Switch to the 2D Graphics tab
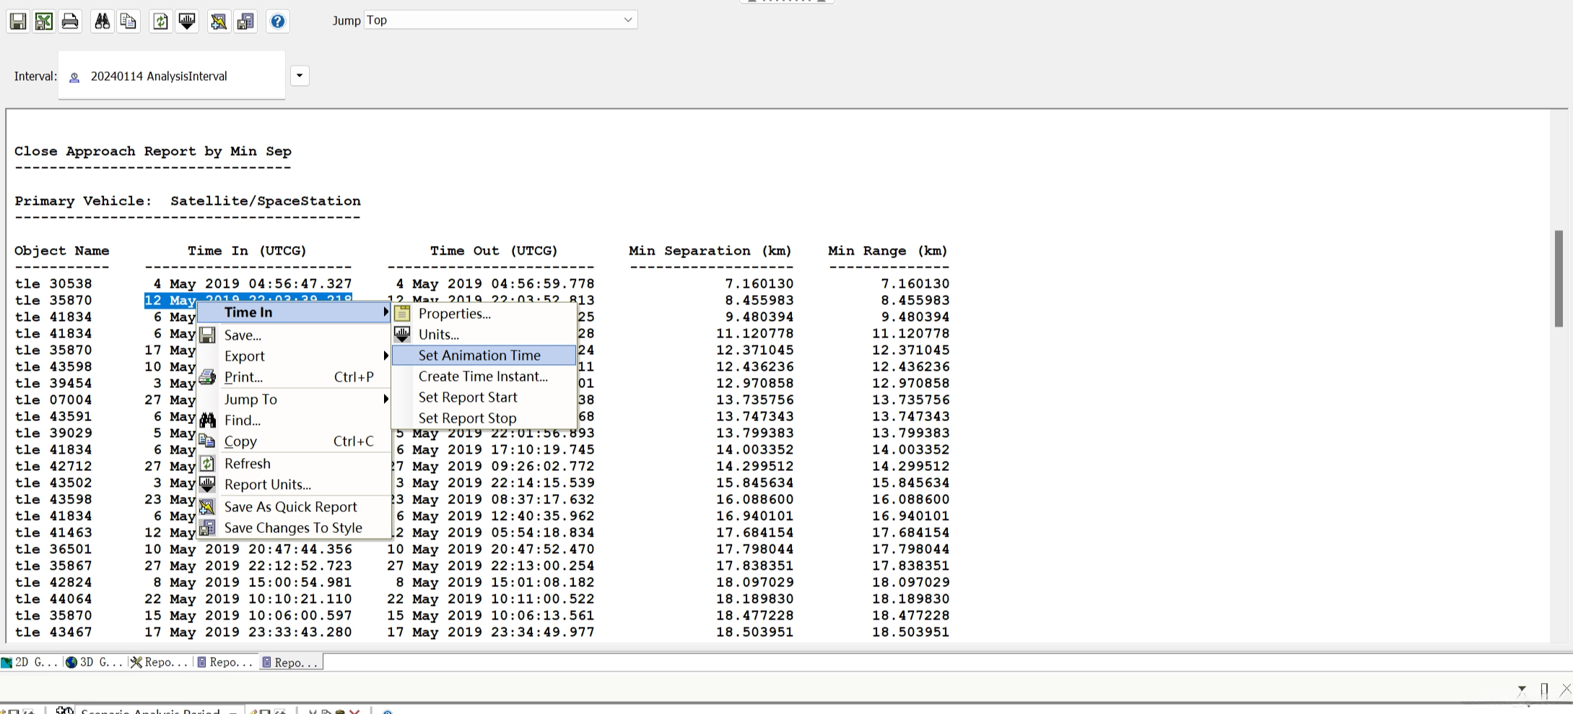The height and width of the screenshot is (714, 1573). click(30, 662)
